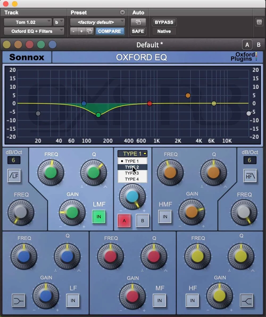Click the orange HMF node on the EQ graph
The image size is (266, 317).
(188, 95)
